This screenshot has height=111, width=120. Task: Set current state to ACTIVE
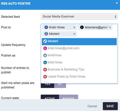(50, 97)
